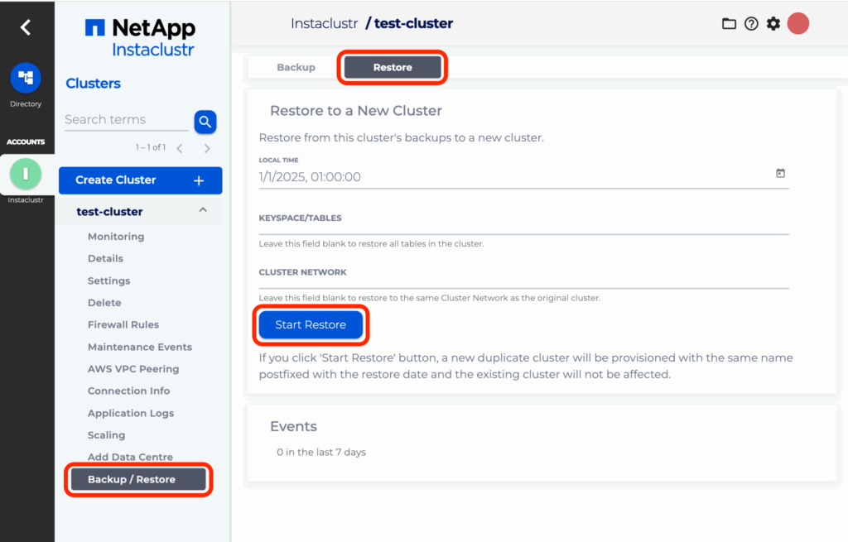The height and width of the screenshot is (542, 848).
Task: Open the Details menu item
Action: [105, 259]
